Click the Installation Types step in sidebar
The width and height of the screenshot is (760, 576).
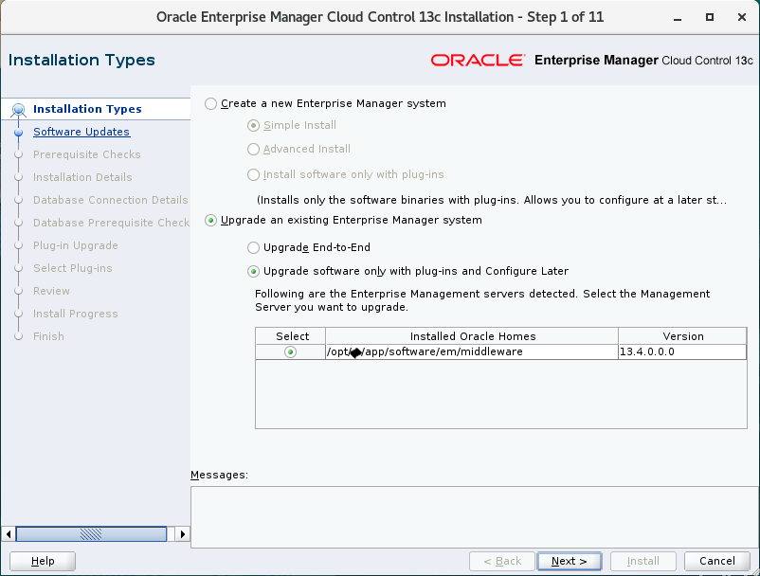pos(87,109)
